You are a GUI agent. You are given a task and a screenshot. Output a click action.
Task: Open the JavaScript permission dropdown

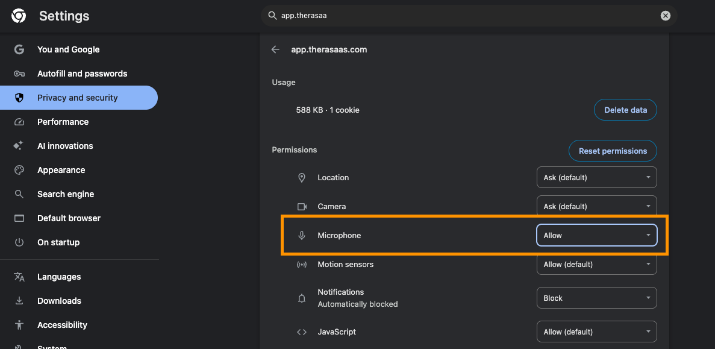click(x=596, y=332)
